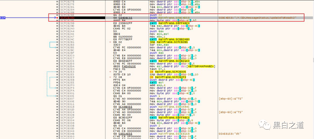The height and width of the screenshot is (139, 314).
Task: Click [ebp-60]:&"TS" comment on row 5CFCB324
Action: pos(231,112)
